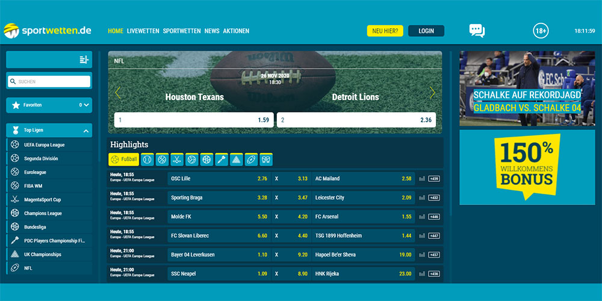Open the Gladbach vs. Schalke 04 banner

pos(527,88)
